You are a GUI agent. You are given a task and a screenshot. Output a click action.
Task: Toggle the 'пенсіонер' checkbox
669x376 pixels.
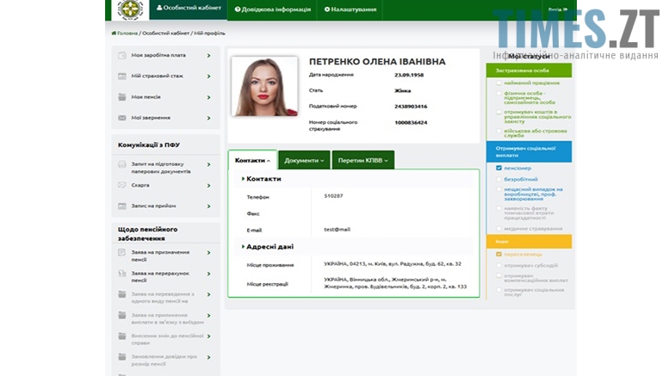click(x=499, y=169)
